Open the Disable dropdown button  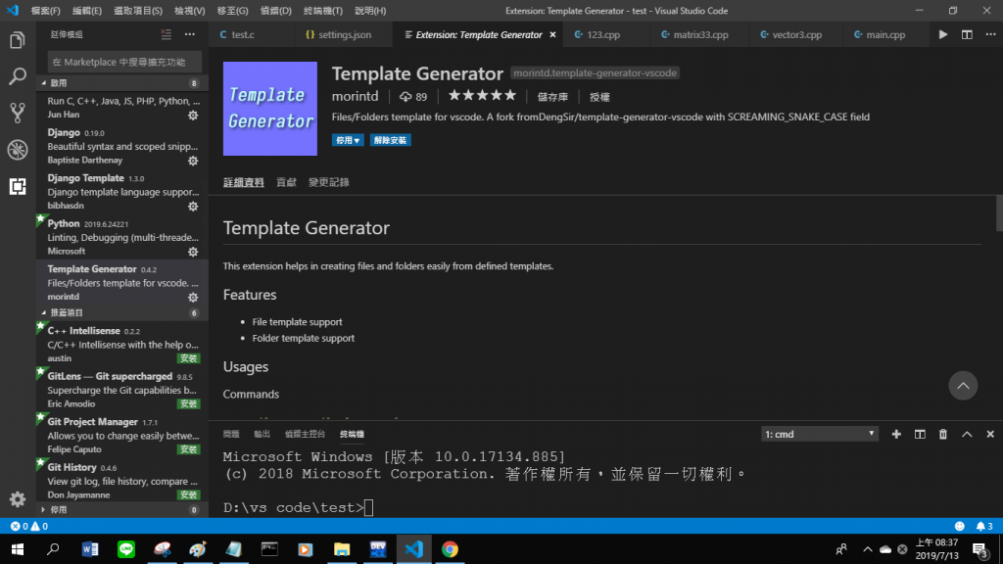(348, 140)
